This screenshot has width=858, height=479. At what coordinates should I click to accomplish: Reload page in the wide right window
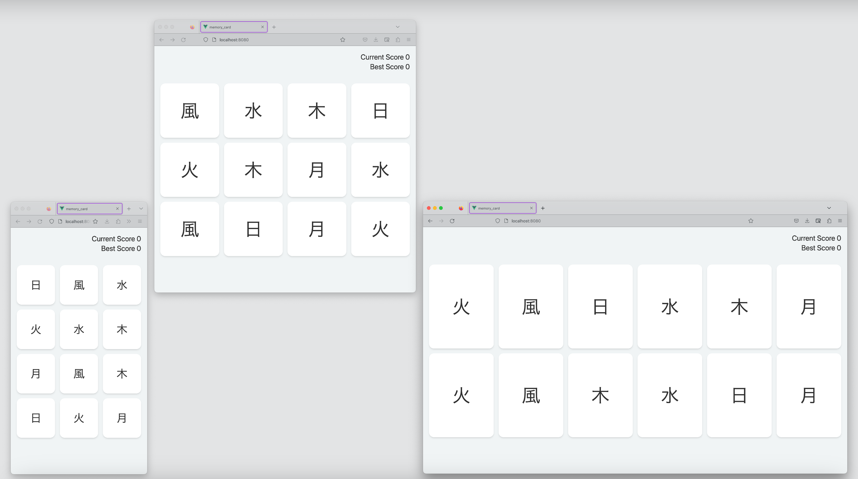[452, 221]
